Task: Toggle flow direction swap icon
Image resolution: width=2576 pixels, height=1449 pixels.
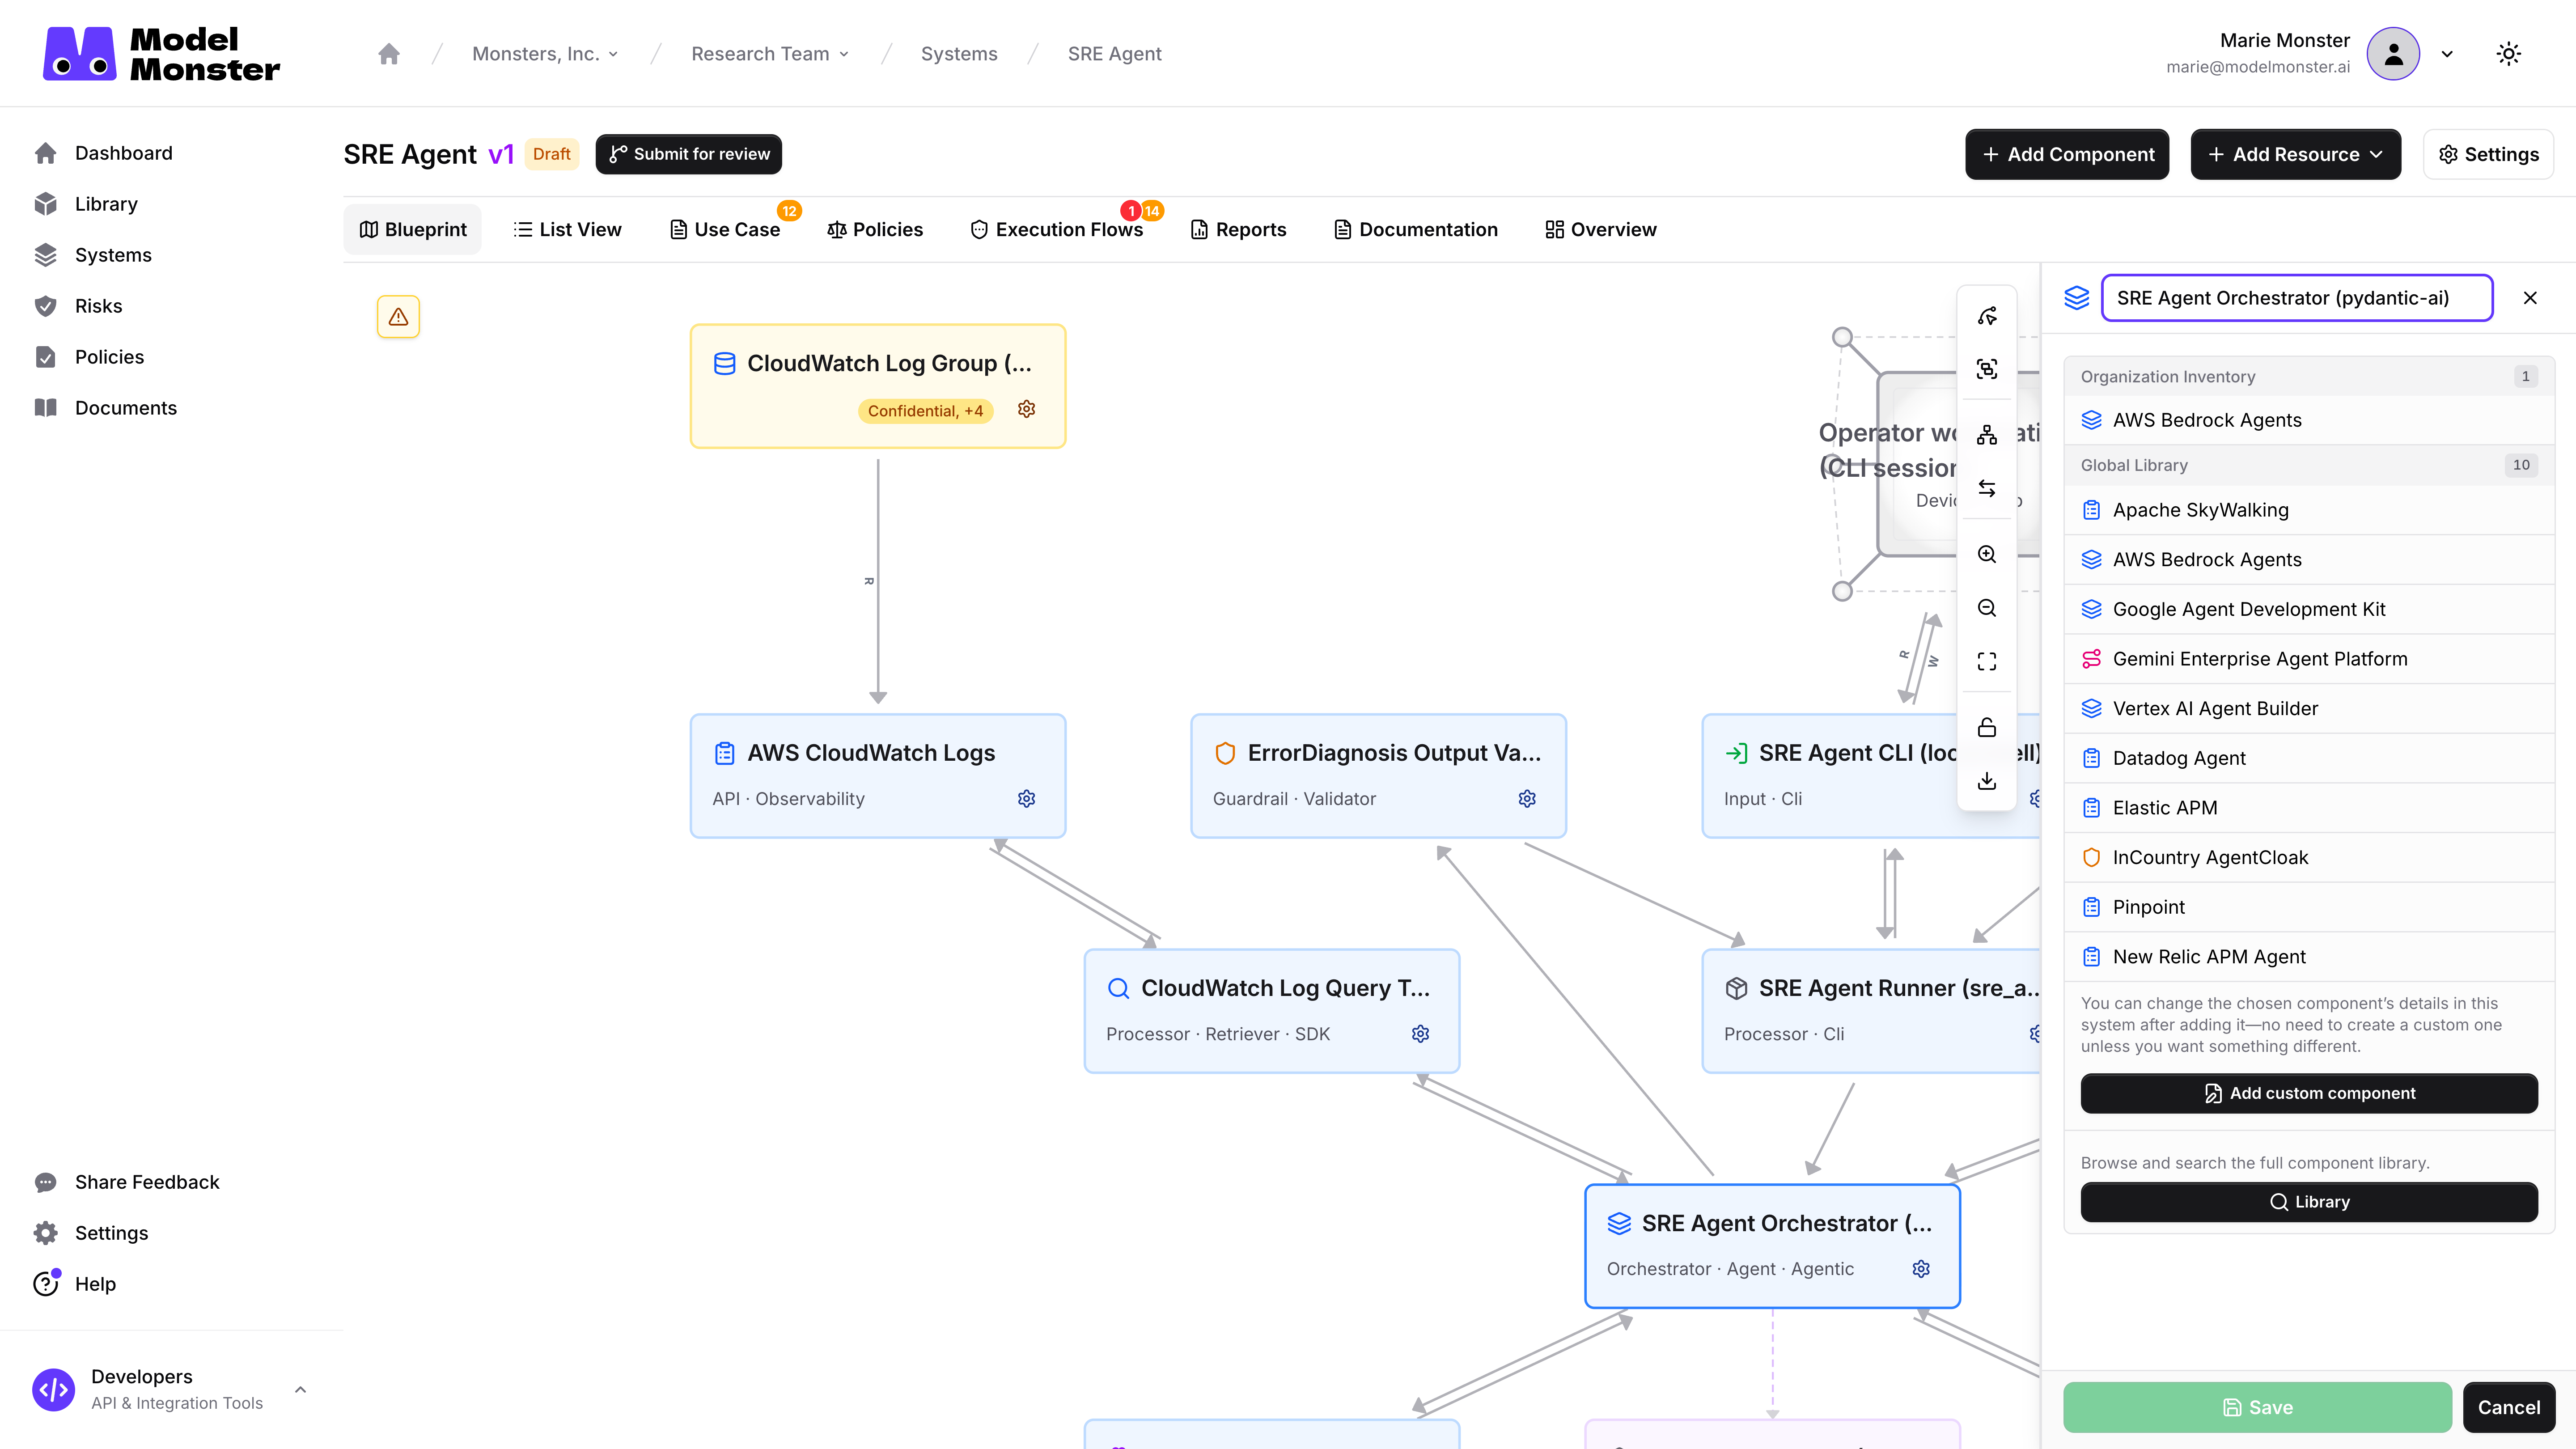Action: click(x=1986, y=488)
